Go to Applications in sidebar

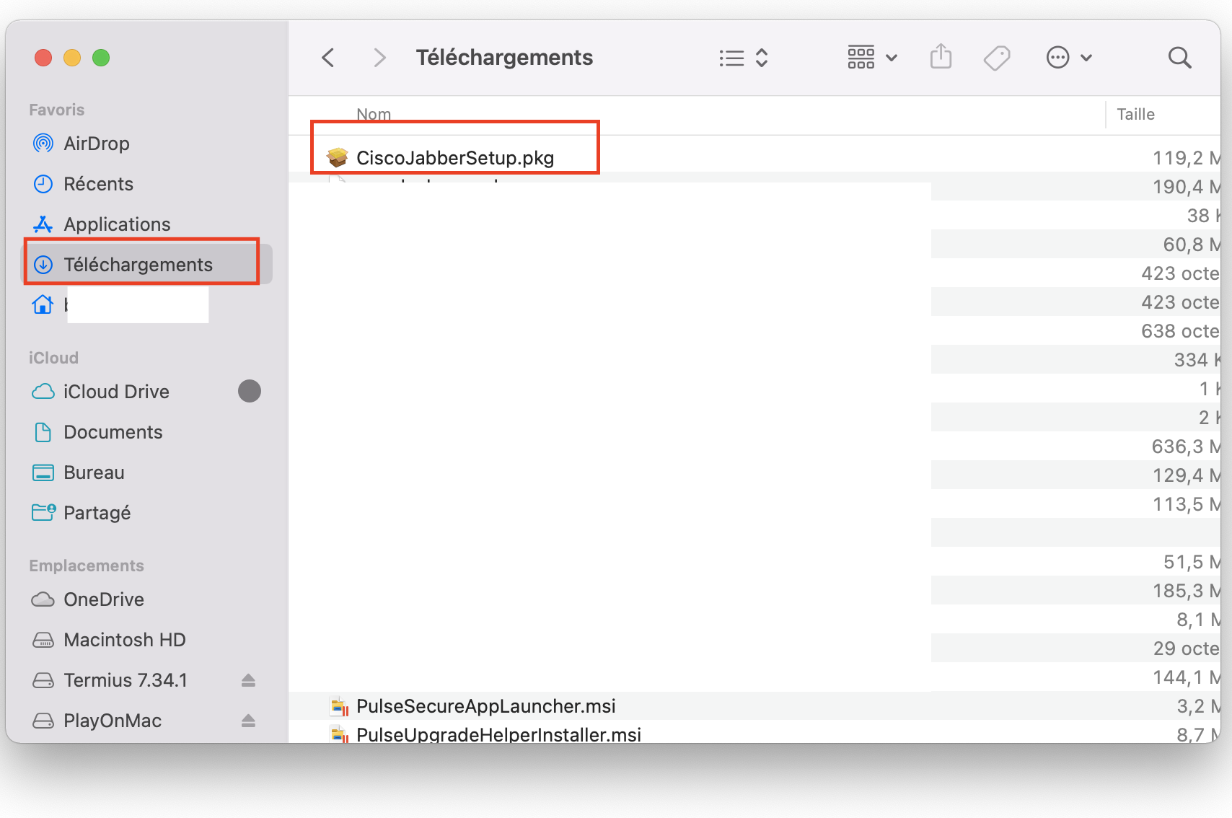click(x=117, y=224)
